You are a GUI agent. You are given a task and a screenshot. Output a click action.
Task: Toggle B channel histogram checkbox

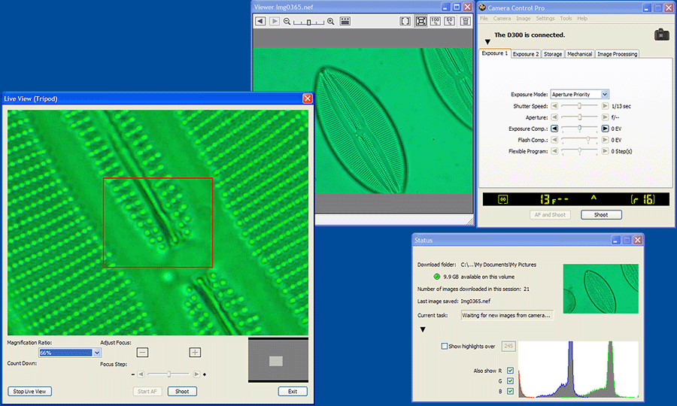(510, 391)
